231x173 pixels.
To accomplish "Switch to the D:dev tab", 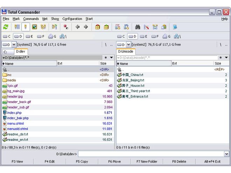I will [21, 51].
